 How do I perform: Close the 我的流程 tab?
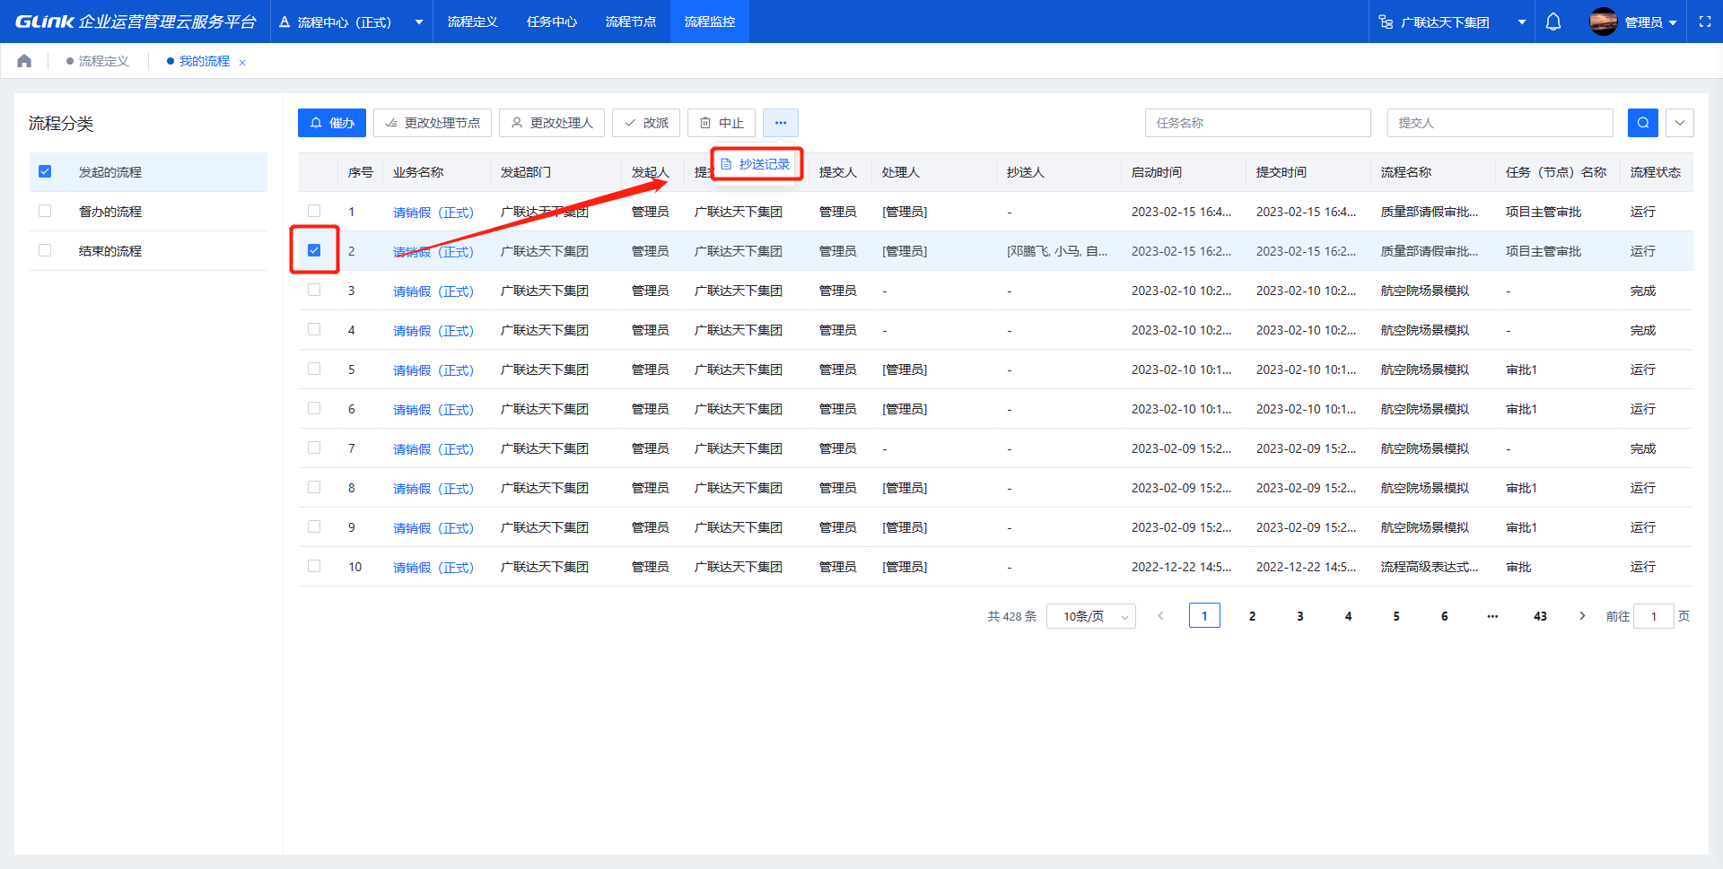tap(242, 62)
